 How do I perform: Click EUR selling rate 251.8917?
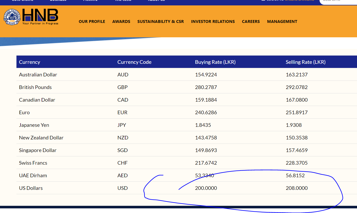(297, 112)
